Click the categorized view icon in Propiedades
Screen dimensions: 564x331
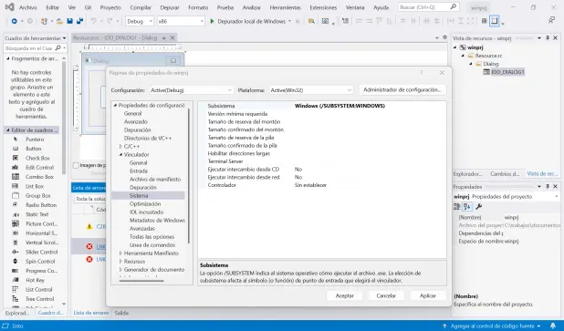pyautogui.click(x=456, y=206)
